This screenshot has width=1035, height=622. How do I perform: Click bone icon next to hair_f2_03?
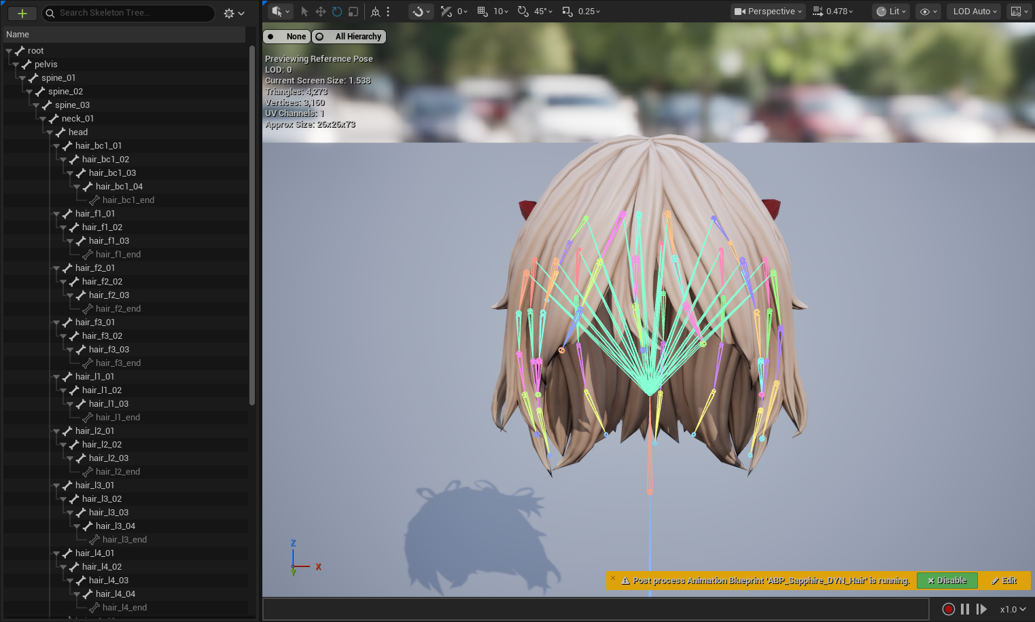(x=81, y=295)
